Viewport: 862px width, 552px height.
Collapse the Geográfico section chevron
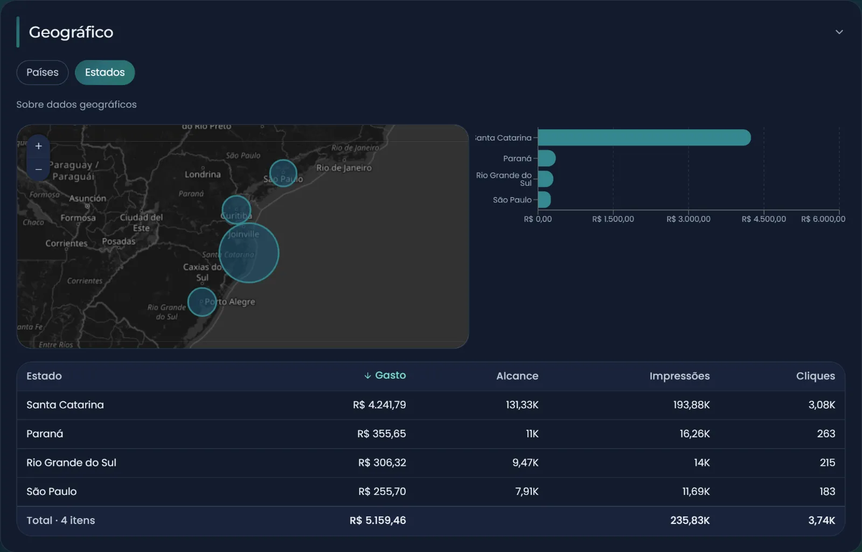[839, 32]
